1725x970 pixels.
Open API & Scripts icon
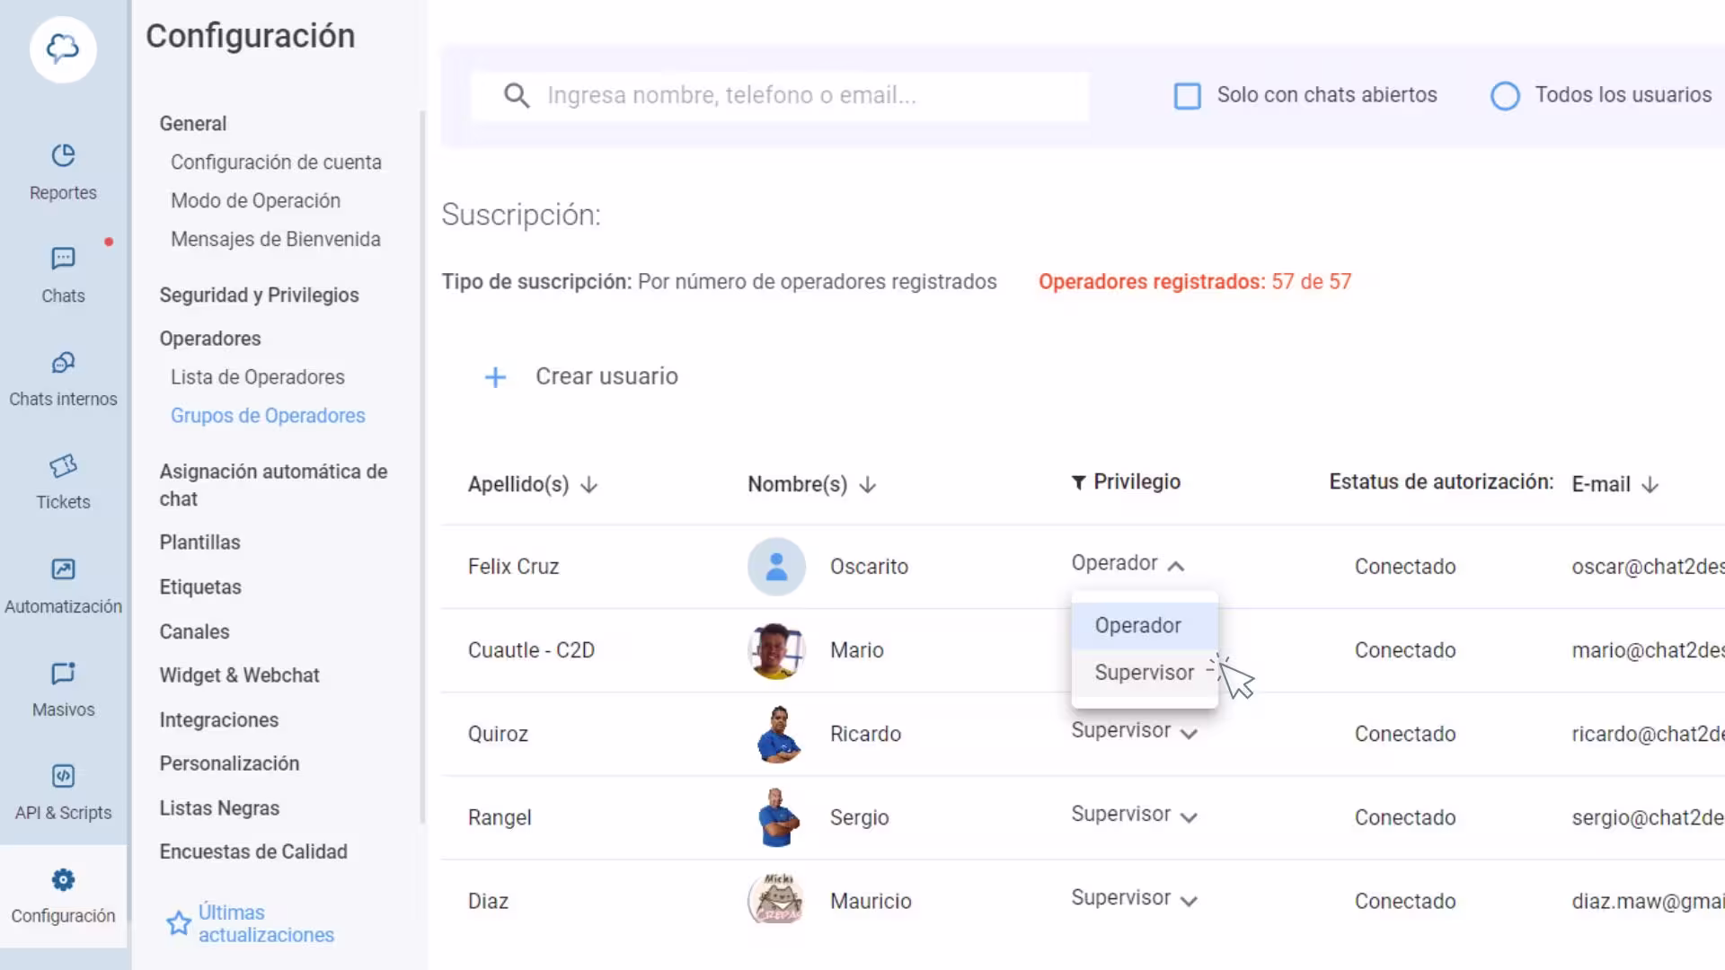[63, 776]
